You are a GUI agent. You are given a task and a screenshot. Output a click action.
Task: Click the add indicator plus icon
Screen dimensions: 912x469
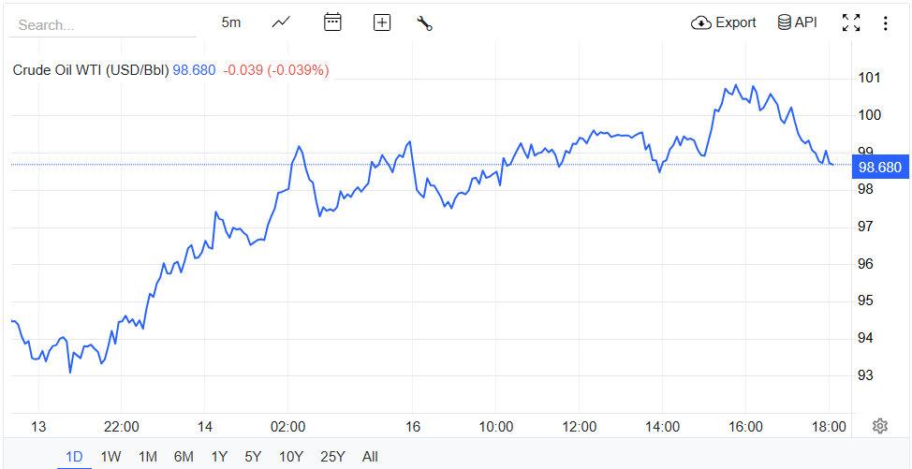[382, 22]
